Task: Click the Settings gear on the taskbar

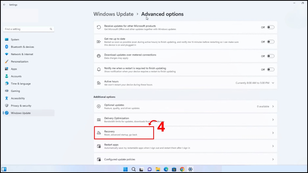Action: (x=190, y=169)
